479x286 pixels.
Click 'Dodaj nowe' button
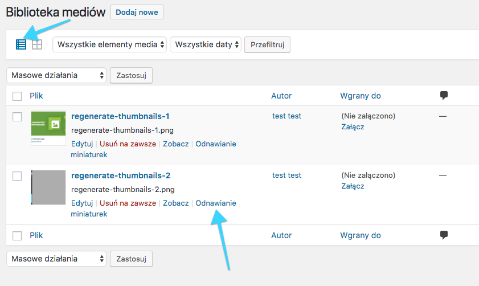(x=137, y=12)
